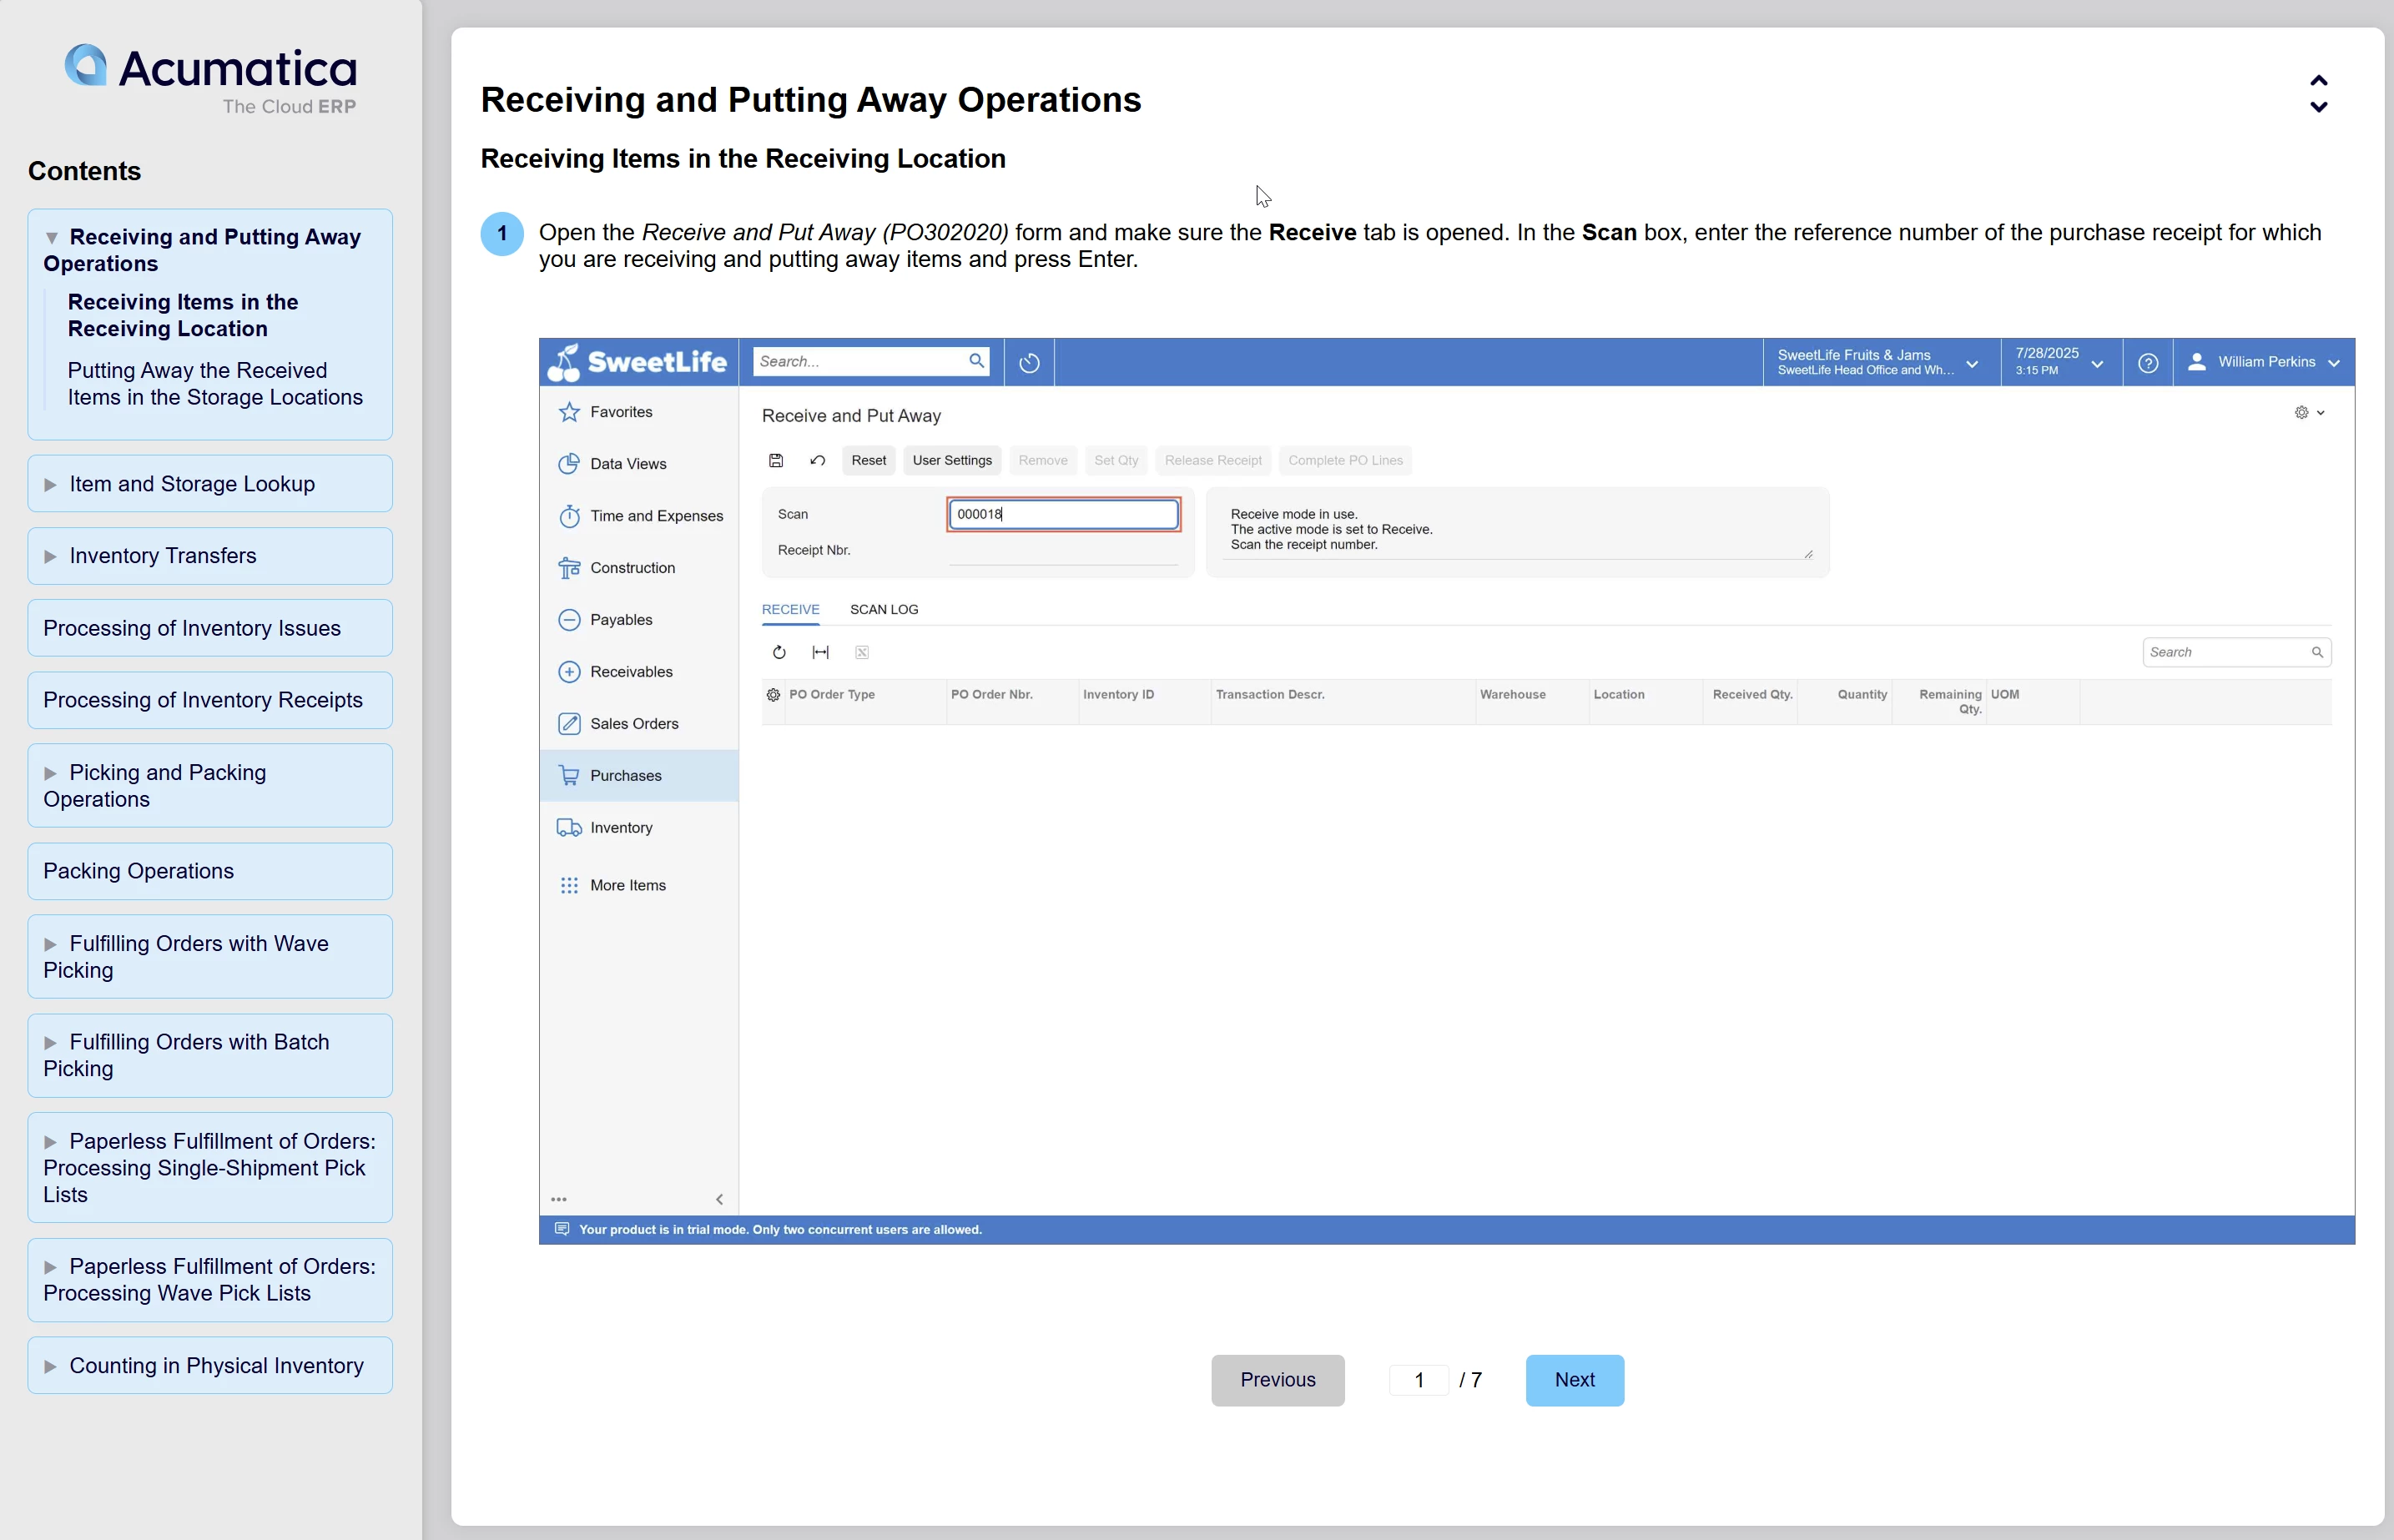Click the undo arrow icon in toolbar
Image resolution: width=2394 pixels, height=1540 pixels.
tap(817, 460)
